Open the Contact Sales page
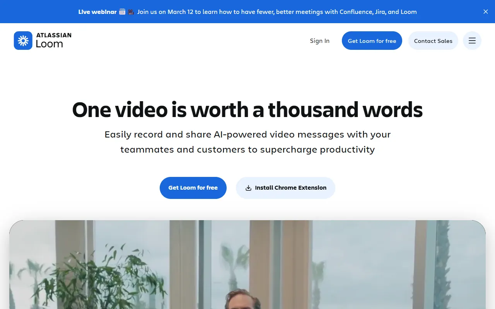The width and height of the screenshot is (495, 309). pos(433,41)
